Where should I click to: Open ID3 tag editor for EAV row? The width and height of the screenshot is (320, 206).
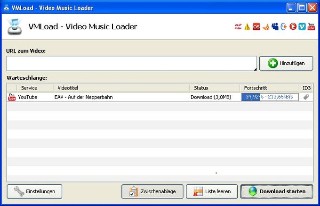(306, 97)
